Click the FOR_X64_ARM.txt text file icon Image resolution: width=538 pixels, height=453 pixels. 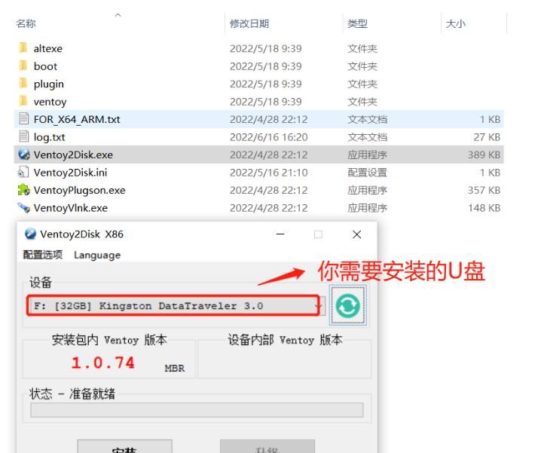click(23, 119)
